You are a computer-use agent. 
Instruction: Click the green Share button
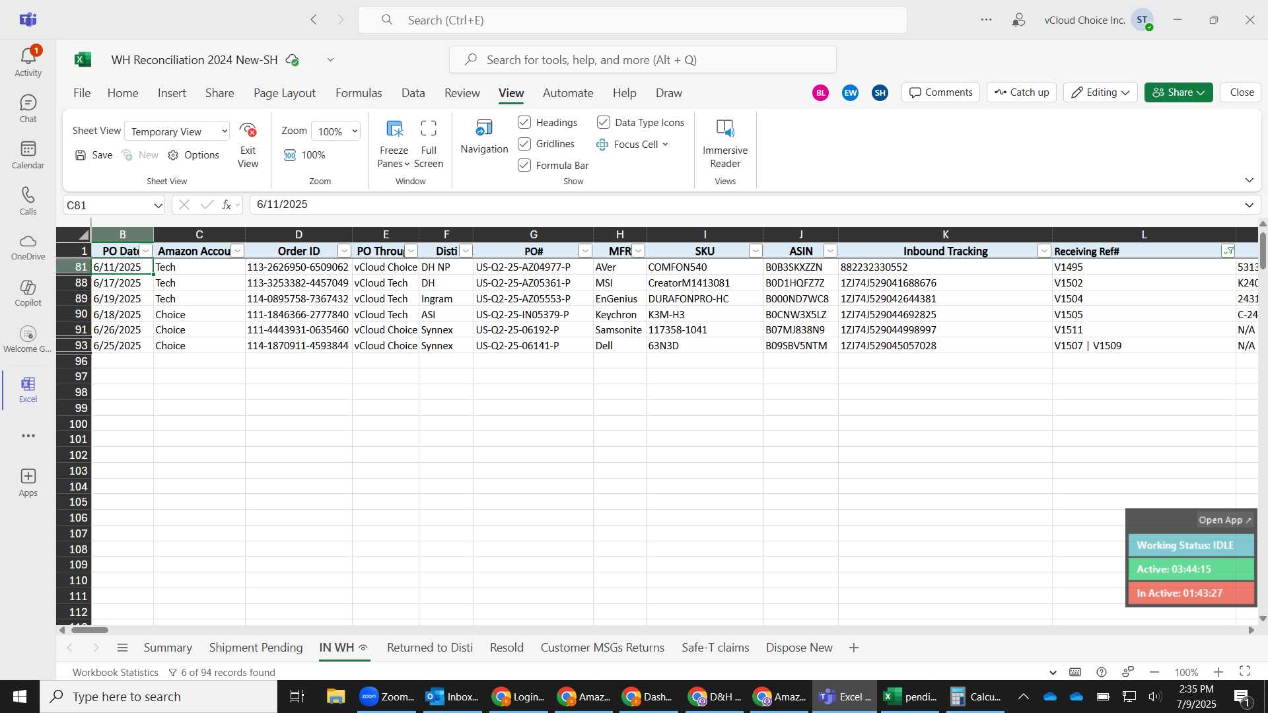[x=1178, y=92]
